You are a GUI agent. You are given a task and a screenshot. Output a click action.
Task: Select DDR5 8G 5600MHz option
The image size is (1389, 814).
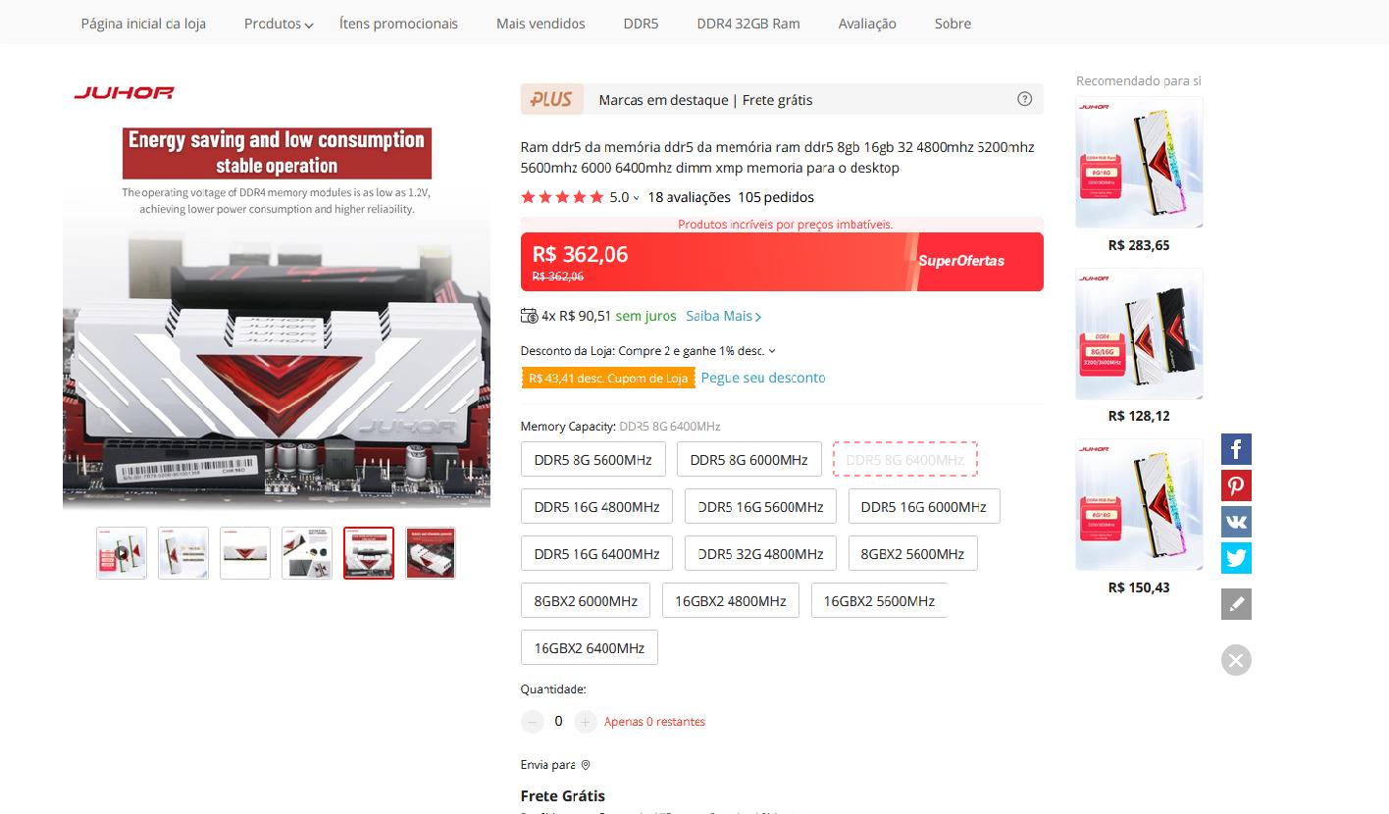click(x=592, y=460)
